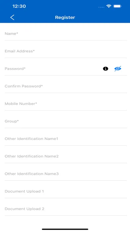
Task: Focus the Confirm Password field
Action: tap(66, 86)
